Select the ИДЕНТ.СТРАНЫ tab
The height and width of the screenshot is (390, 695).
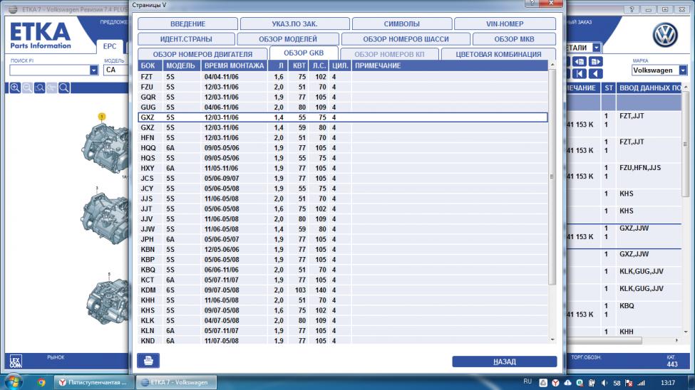pos(186,39)
